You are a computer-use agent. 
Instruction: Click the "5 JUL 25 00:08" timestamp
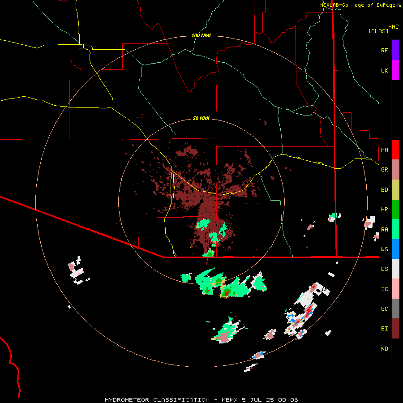pyautogui.click(x=270, y=400)
